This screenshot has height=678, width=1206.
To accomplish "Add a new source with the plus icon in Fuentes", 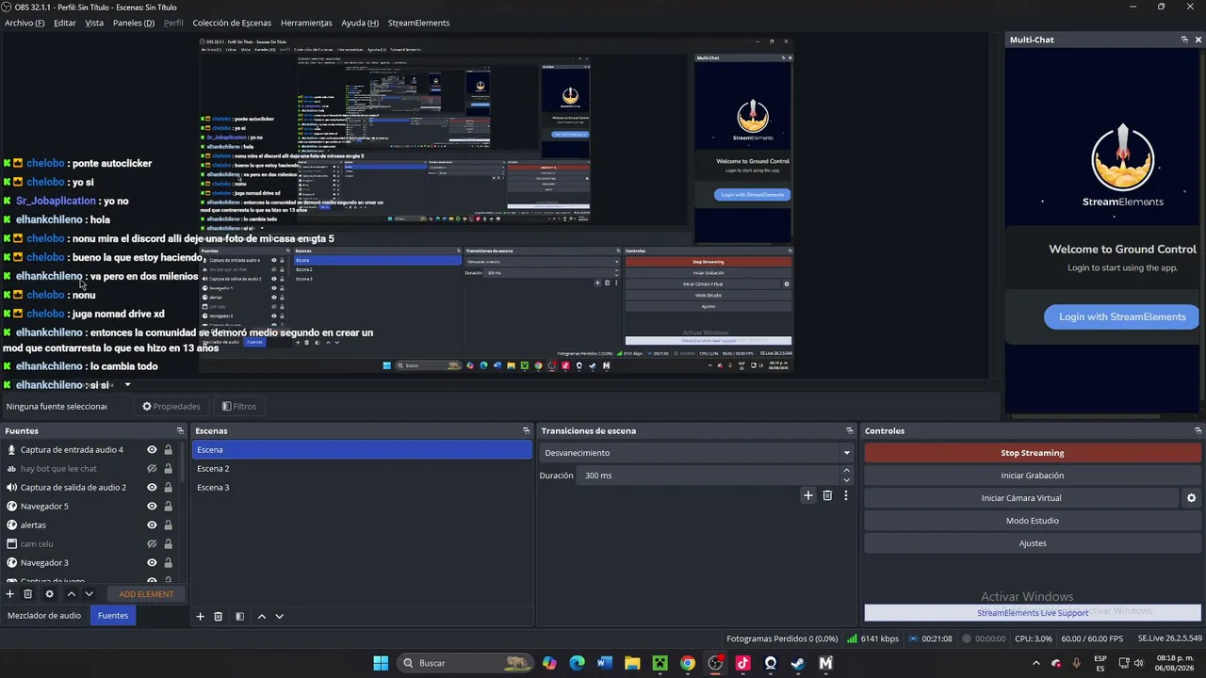I will tap(10, 594).
